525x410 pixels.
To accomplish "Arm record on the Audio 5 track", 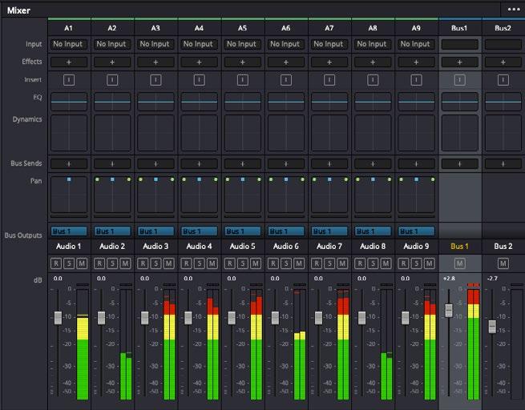I will 231,263.
